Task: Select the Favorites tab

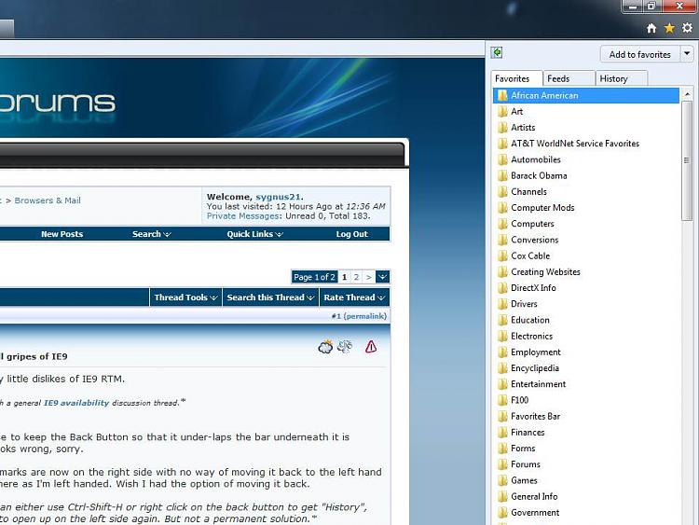Action: coord(516,78)
